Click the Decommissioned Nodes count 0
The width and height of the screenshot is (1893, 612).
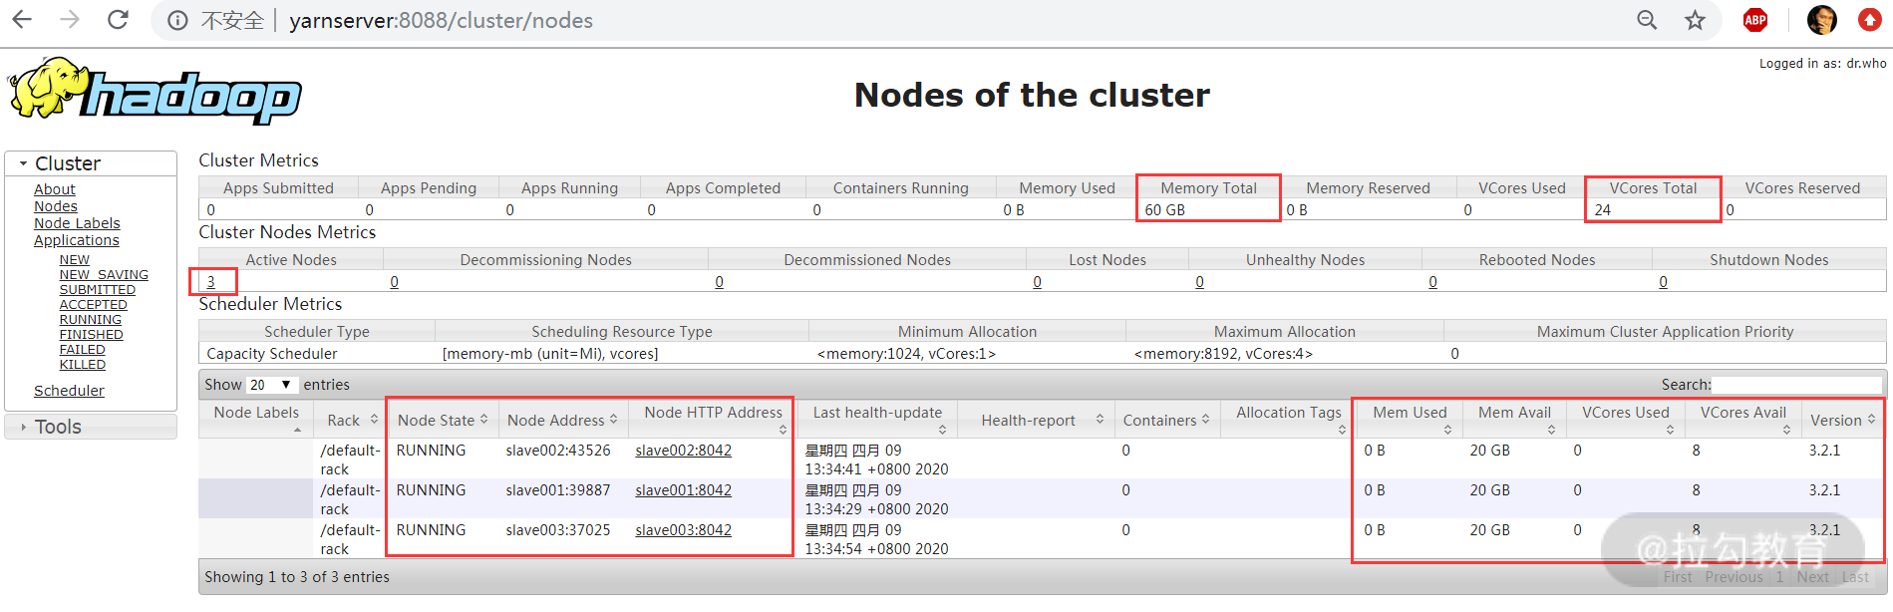pyautogui.click(x=720, y=282)
